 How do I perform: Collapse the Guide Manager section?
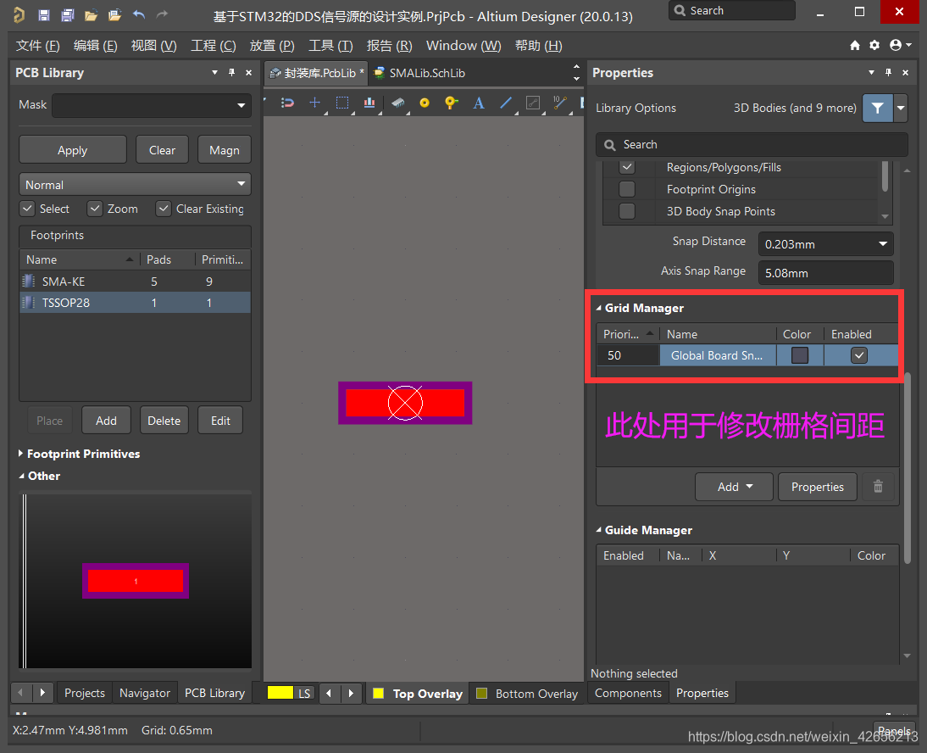598,531
